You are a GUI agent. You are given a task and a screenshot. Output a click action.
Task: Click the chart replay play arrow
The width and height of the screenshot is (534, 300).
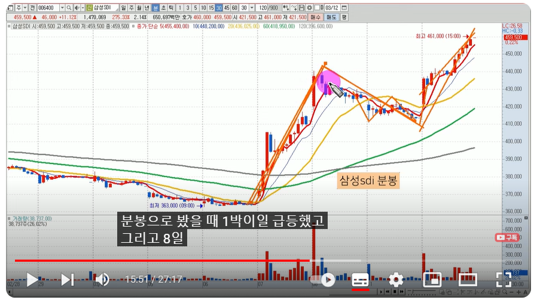click(381, 292)
